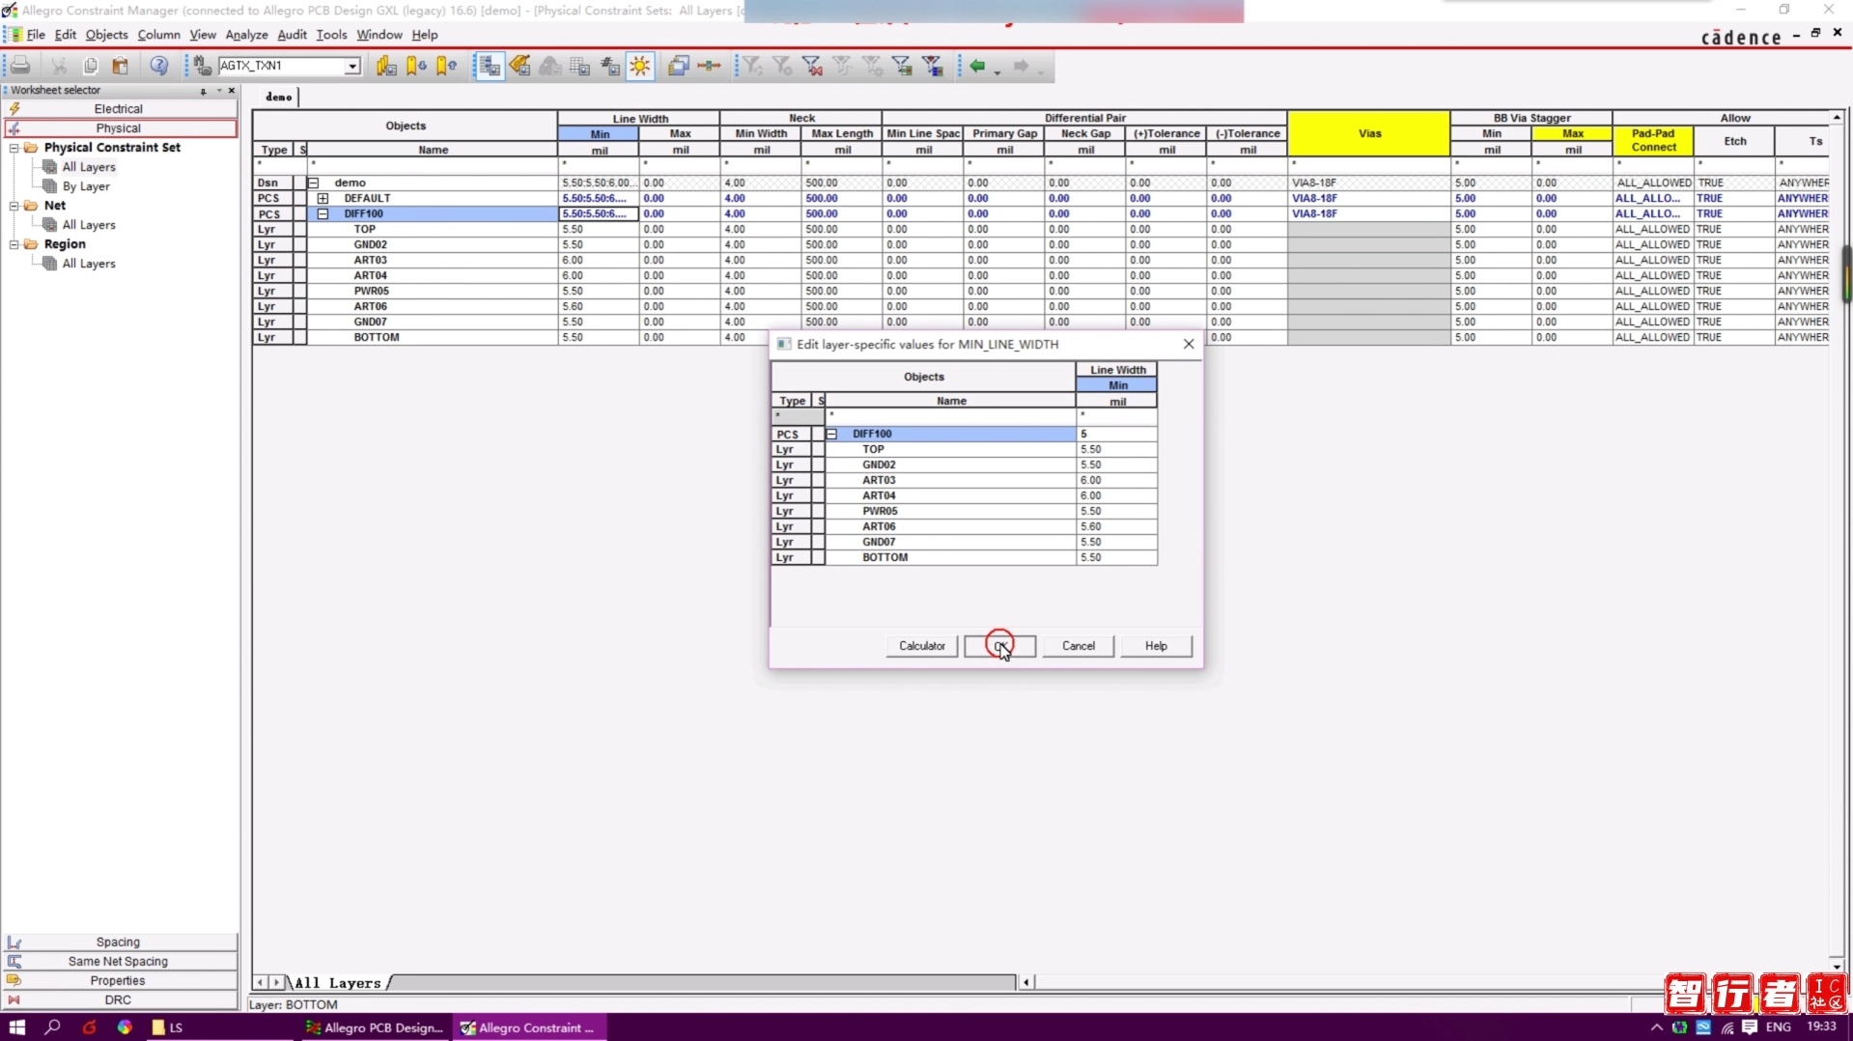Click the ENG language indicator
This screenshot has height=1041, width=1853.
tap(1779, 1027)
